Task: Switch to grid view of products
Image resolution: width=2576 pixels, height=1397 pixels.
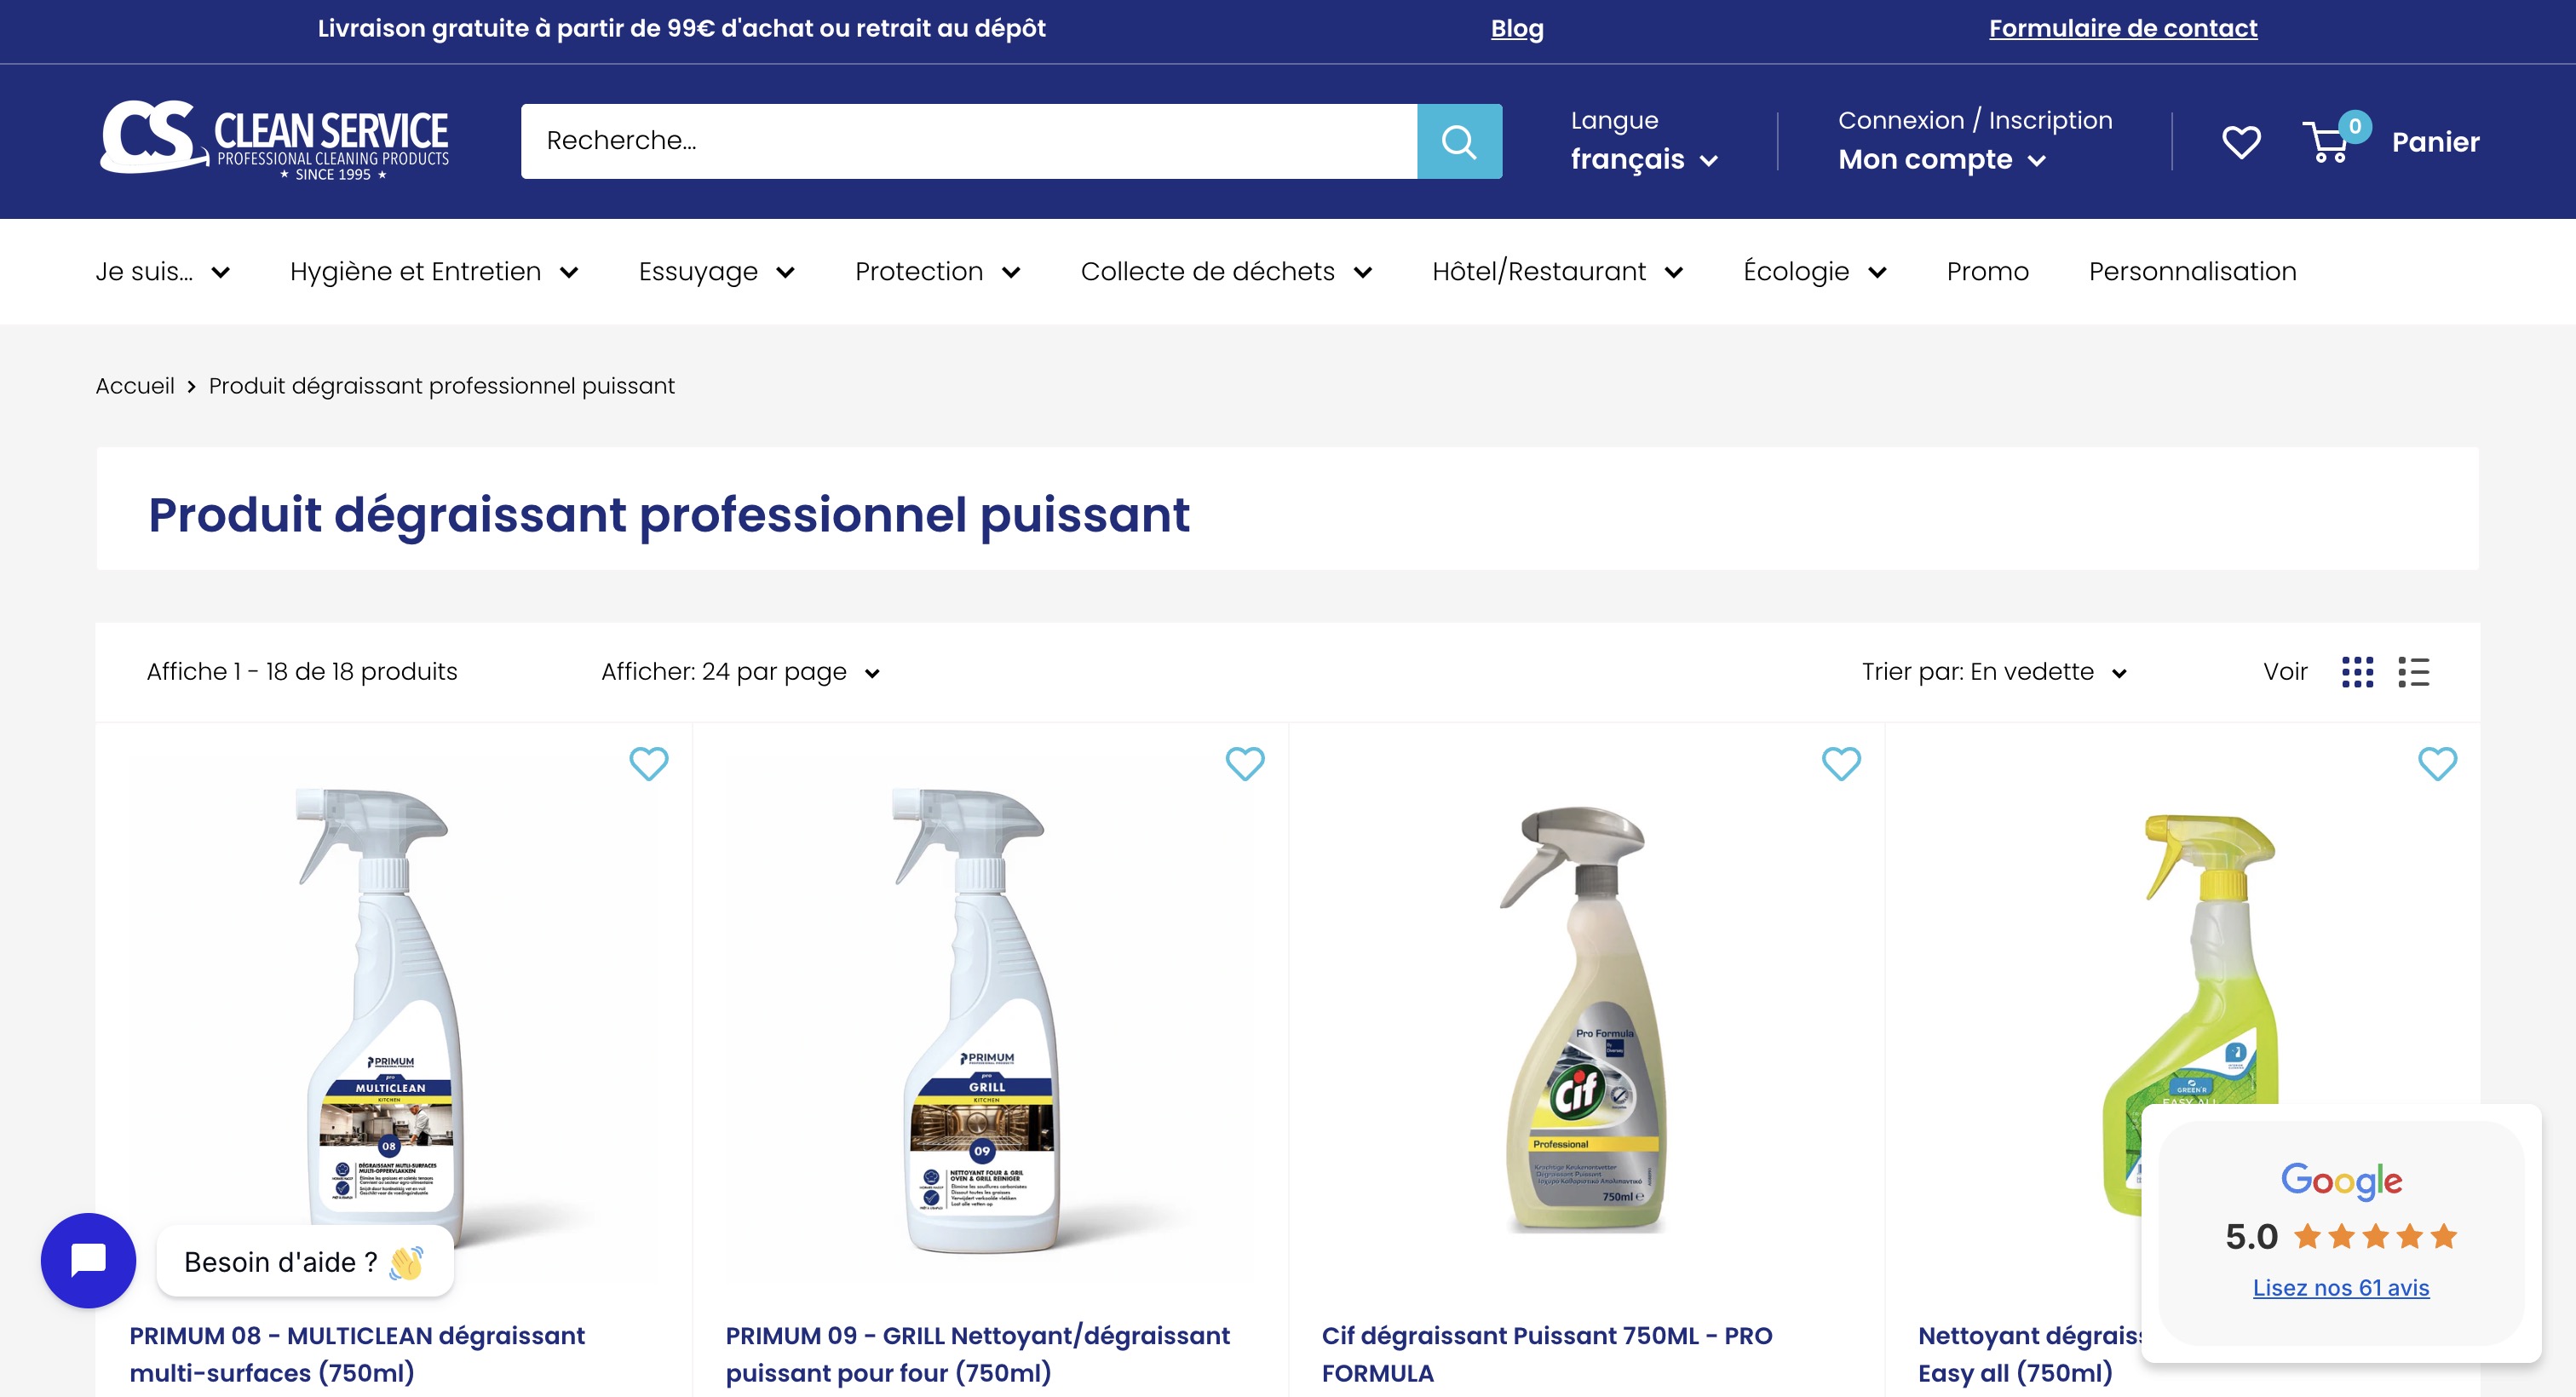Action: [2359, 672]
